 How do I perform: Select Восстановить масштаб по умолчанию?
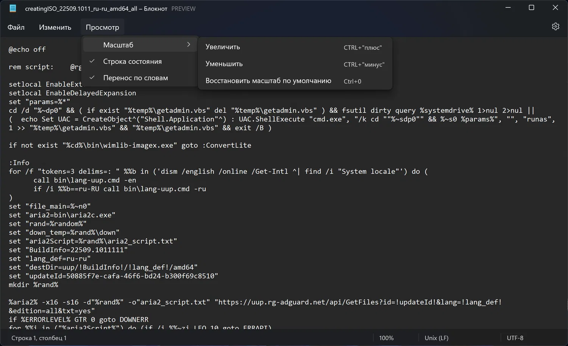268,81
